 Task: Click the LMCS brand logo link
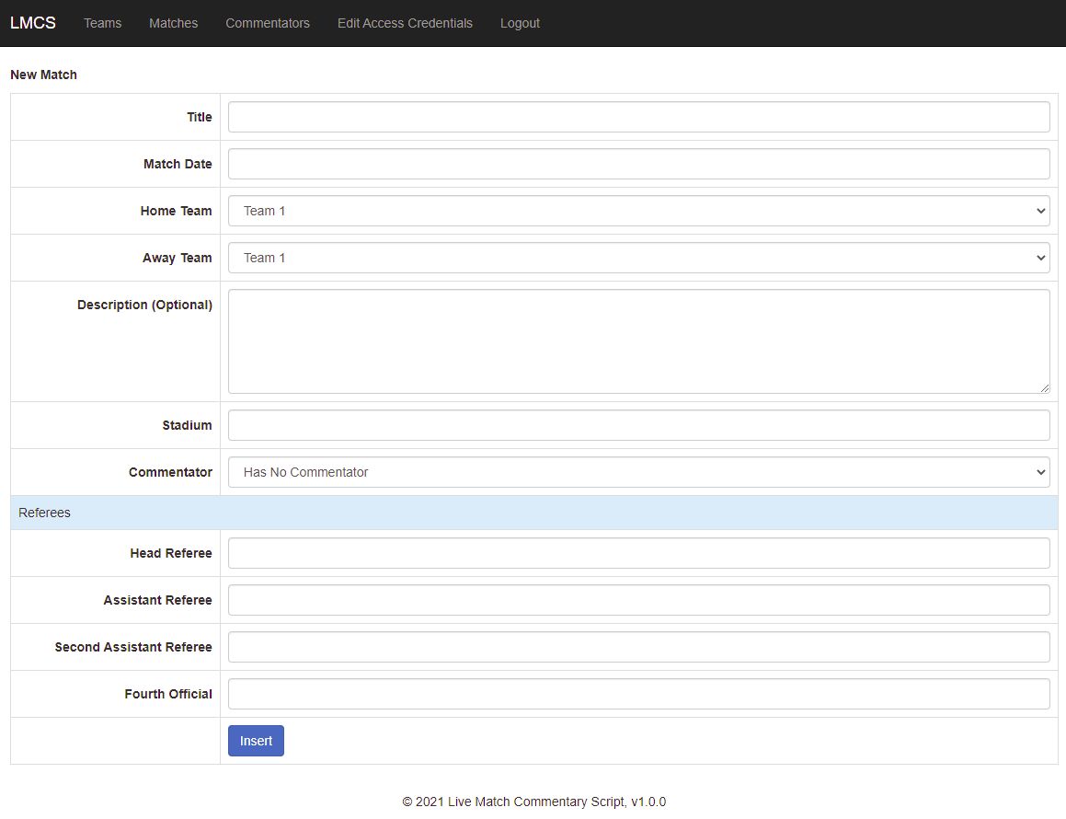tap(33, 23)
